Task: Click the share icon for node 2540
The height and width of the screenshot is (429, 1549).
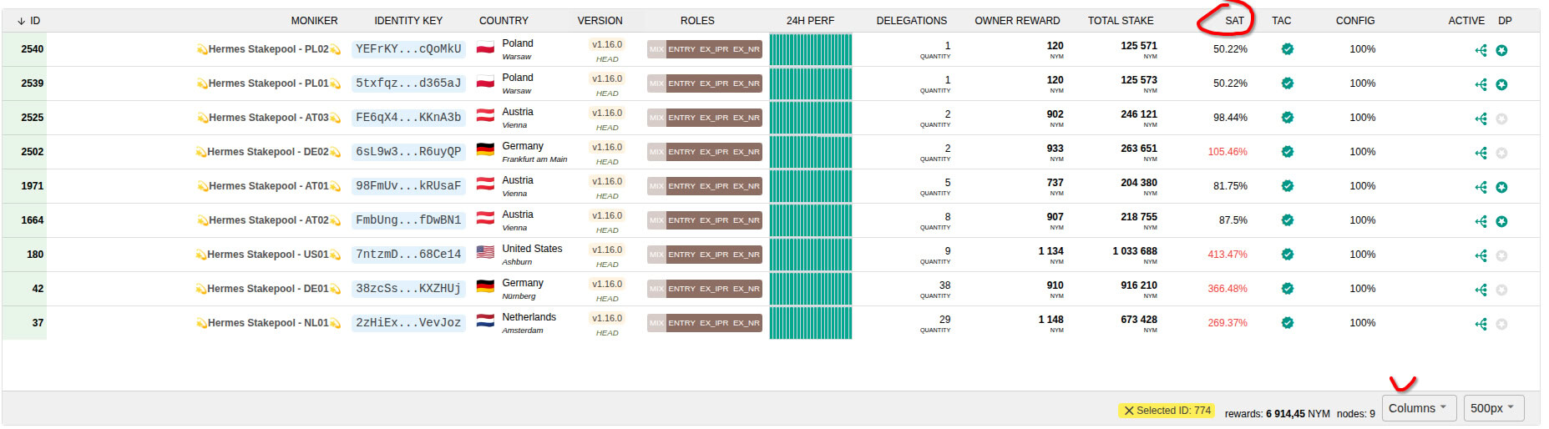Action: 1481,51
